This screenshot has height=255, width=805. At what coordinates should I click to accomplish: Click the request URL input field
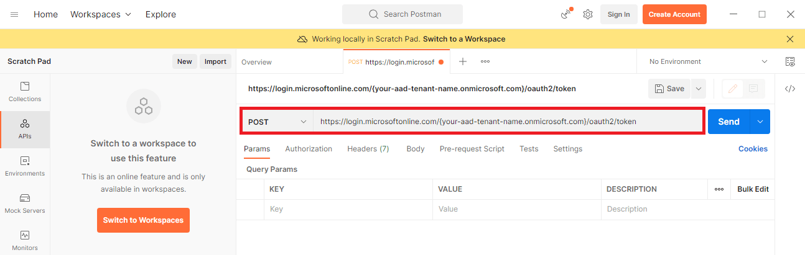click(508, 122)
